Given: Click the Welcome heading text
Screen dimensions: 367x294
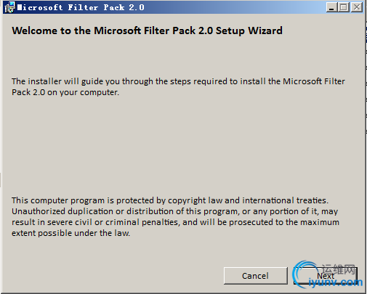Looking at the screenshot, I should 147,30.
